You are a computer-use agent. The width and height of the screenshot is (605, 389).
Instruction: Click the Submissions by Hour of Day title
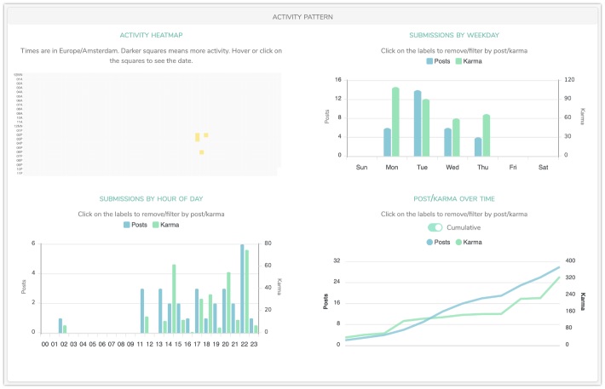click(x=151, y=198)
